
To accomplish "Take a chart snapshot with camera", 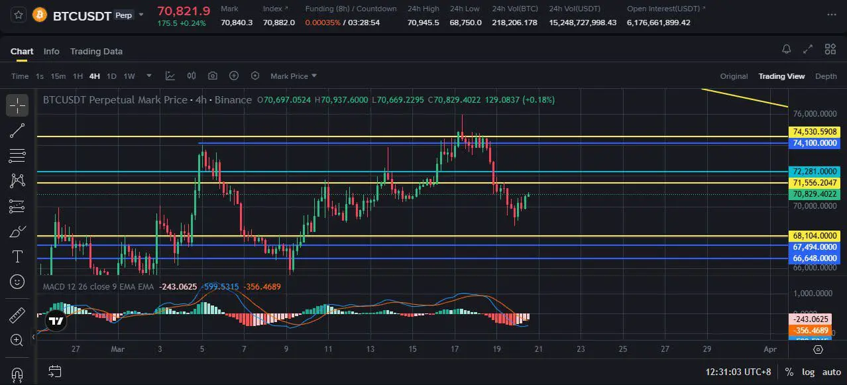I will [x=213, y=76].
